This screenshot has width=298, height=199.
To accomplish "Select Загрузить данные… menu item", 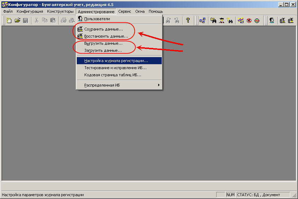I will click(x=119, y=50).
